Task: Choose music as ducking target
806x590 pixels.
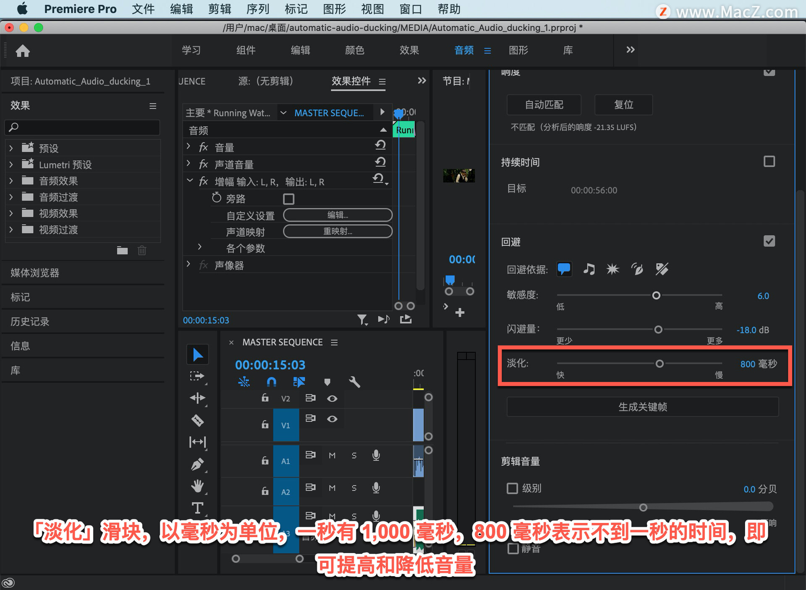Action: click(589, 269)
